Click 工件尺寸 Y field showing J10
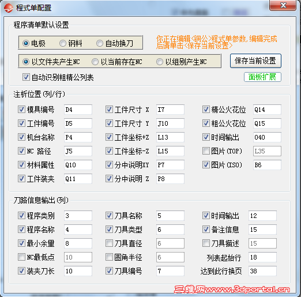 click(170, 123)
